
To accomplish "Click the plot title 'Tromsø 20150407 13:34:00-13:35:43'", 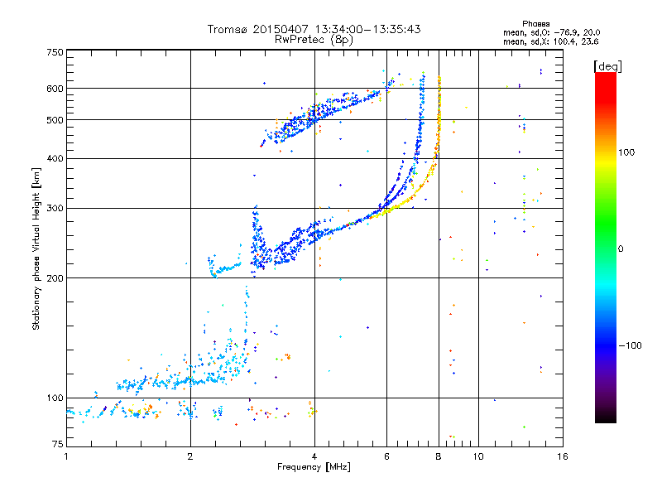I will 314,29.
